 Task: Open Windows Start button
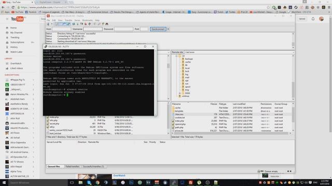pos(4,182)
